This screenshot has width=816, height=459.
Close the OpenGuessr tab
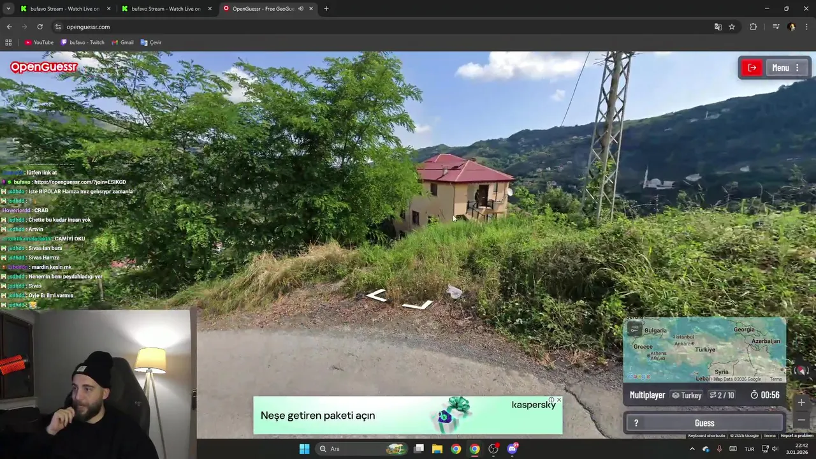[311, 9]
